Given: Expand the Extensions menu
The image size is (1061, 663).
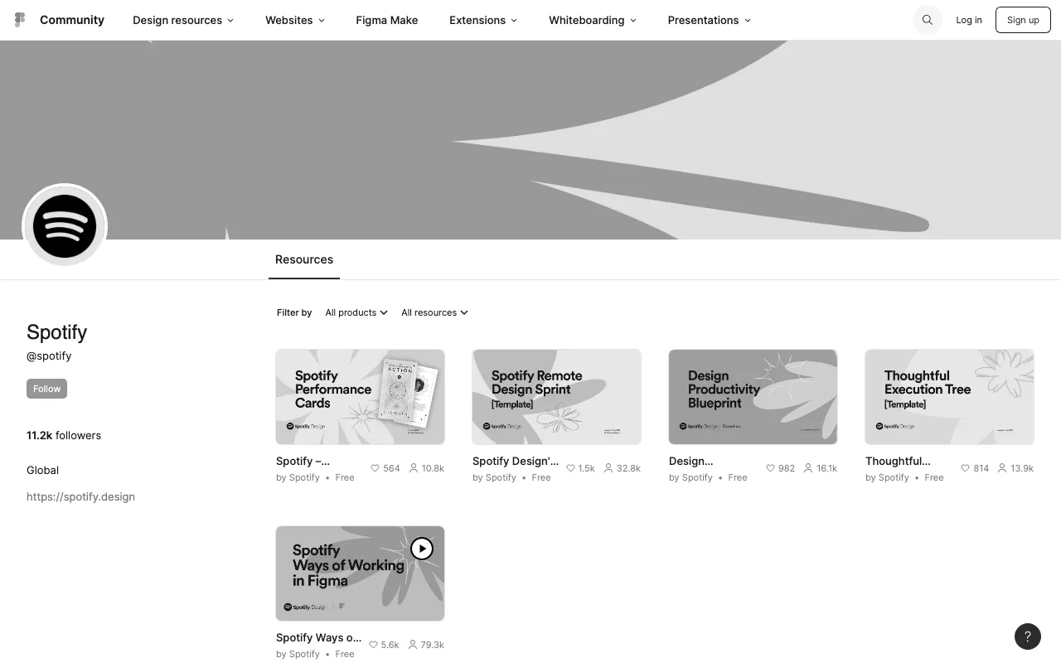Looking at the screenshot, I should pos(483,20).
